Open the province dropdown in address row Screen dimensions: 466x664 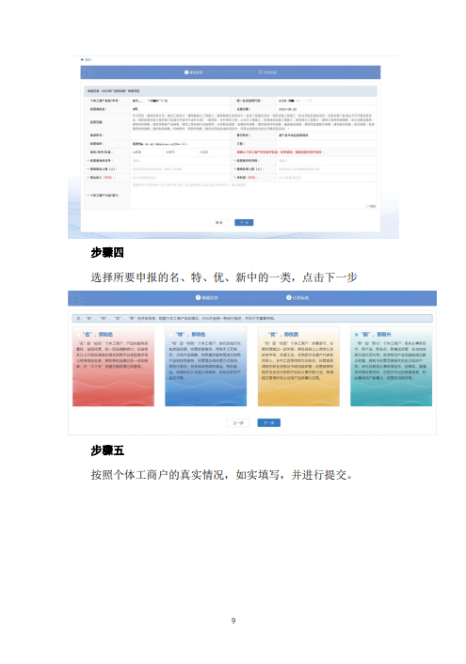(x=147, y=152)
